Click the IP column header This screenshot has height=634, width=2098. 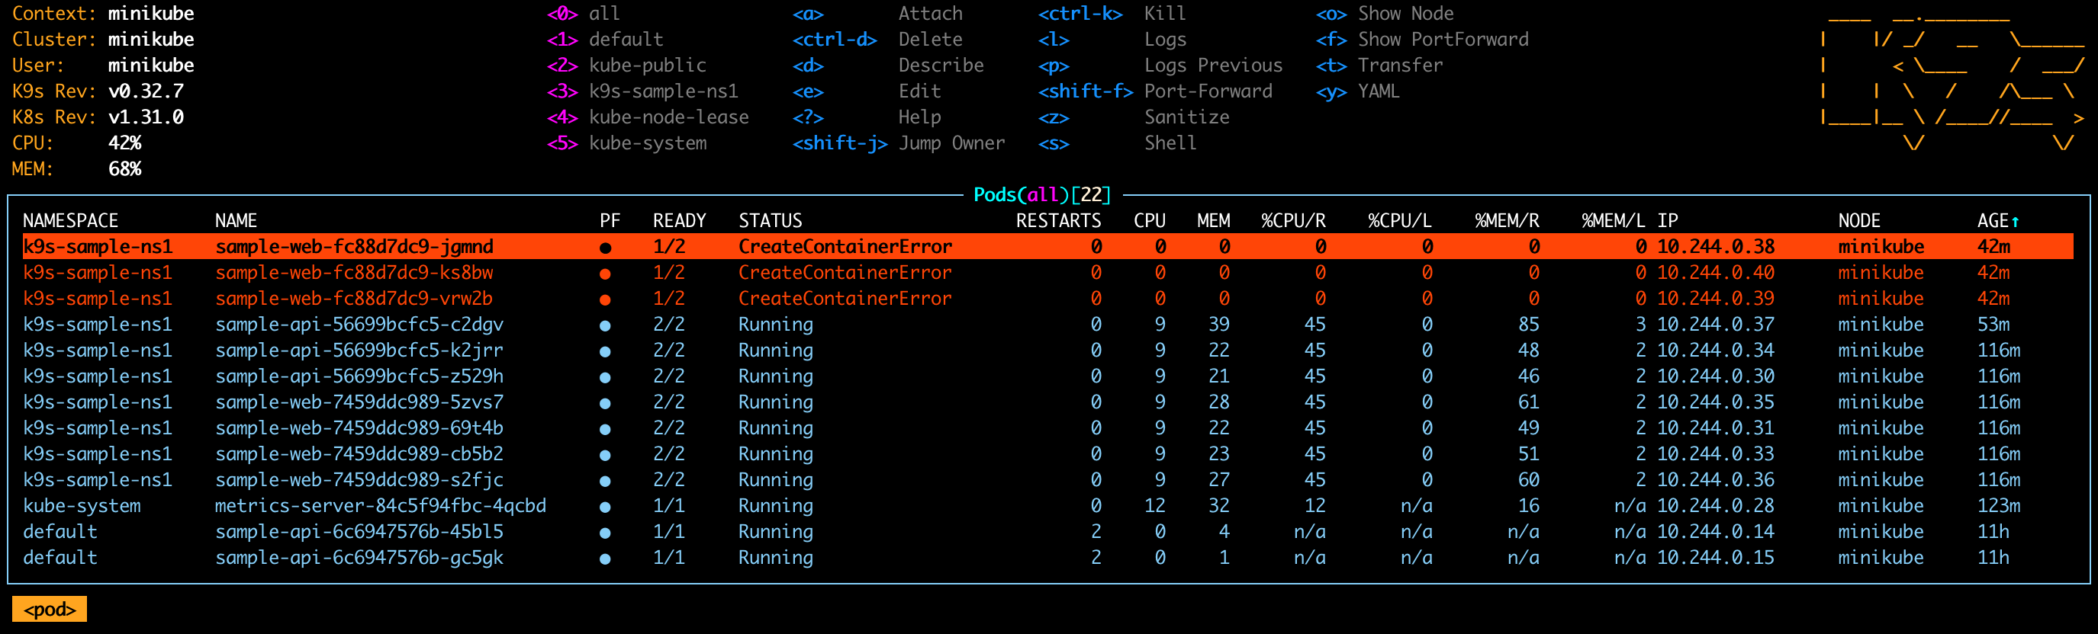pos(1668,220)
